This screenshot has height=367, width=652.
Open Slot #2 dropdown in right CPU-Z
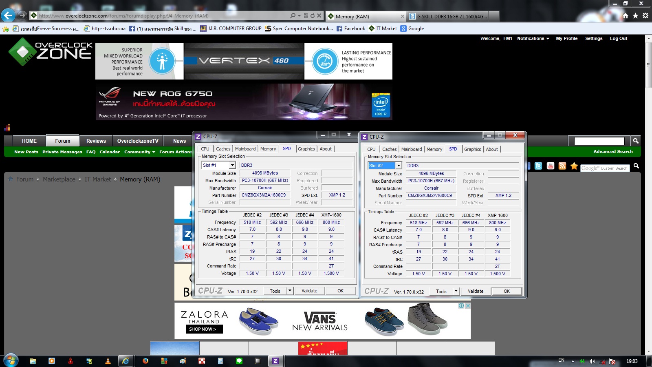click(399, 166)
